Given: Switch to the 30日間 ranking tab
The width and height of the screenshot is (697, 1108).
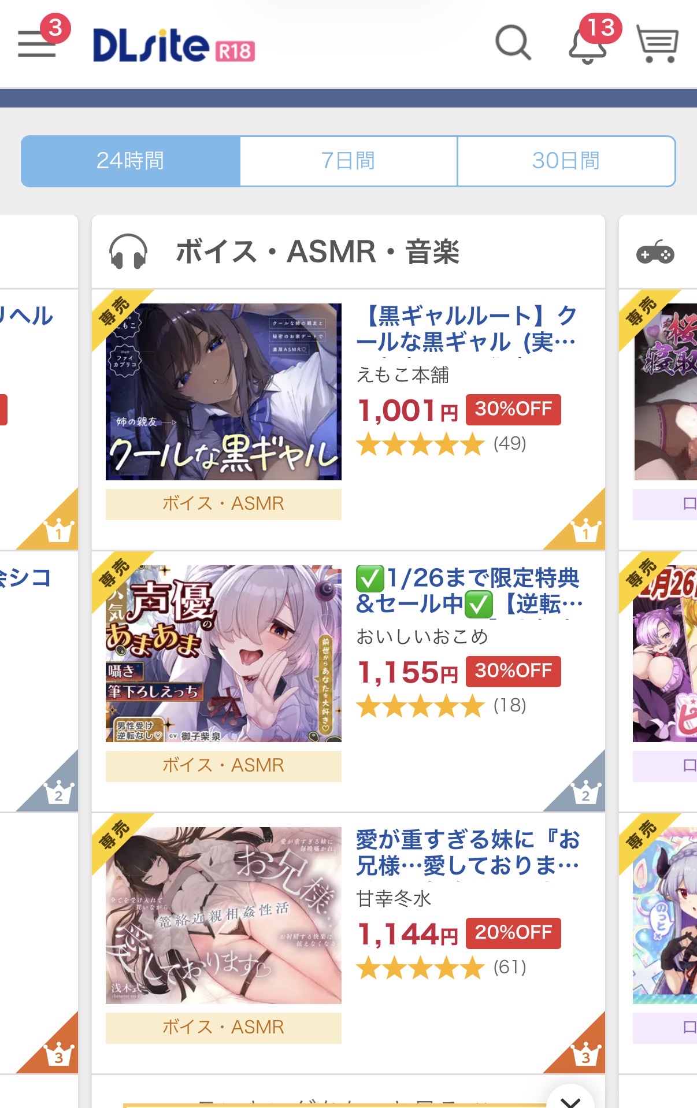Looking at the screenshot, I should (566, 161).
